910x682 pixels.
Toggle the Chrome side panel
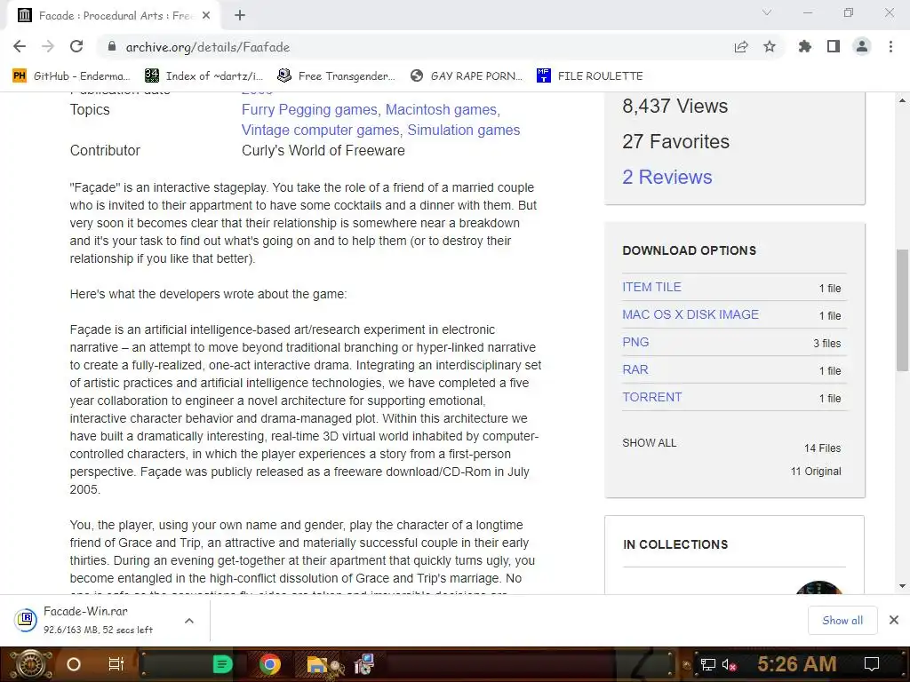(x=834, y=46)
